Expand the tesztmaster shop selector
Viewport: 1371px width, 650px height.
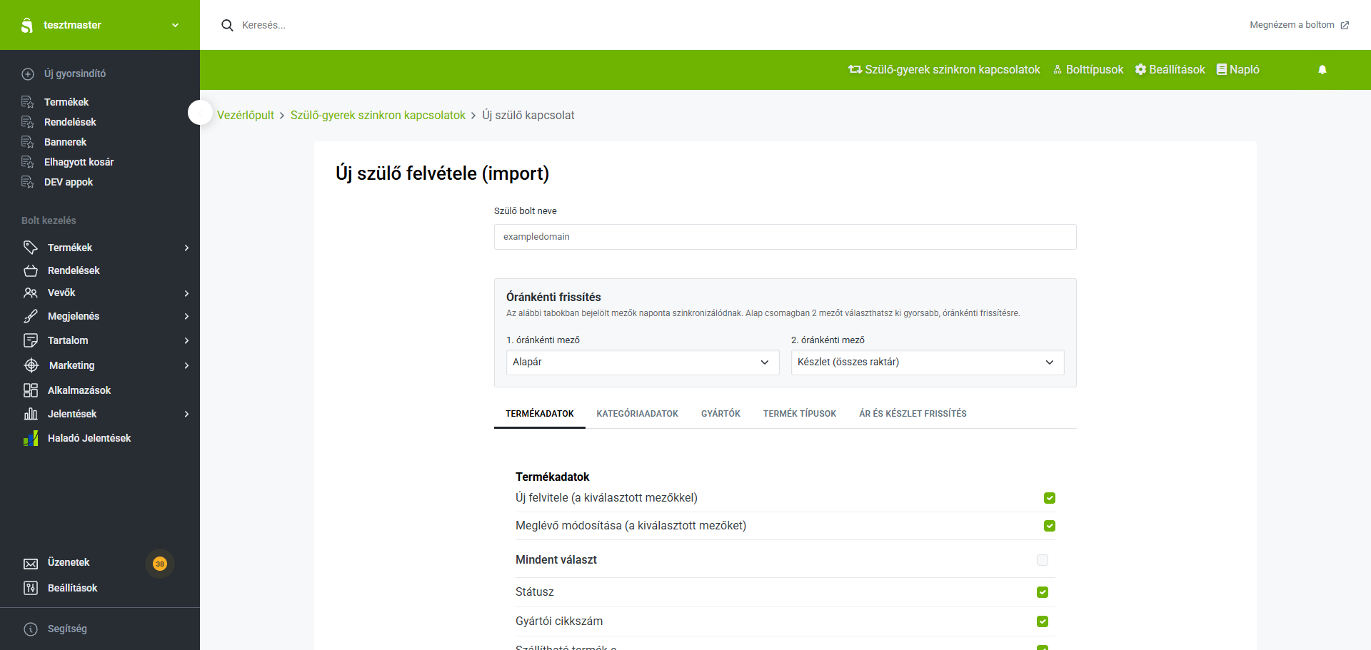click(x=175, y=25)
